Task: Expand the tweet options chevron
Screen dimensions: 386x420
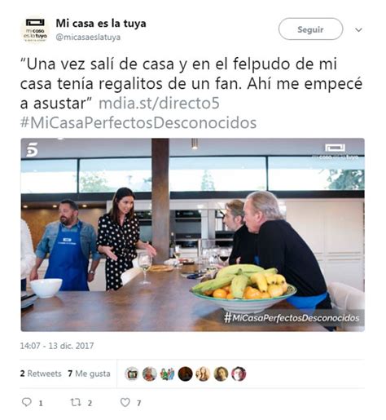Action: pyautogui.click(x=359, y=29)
